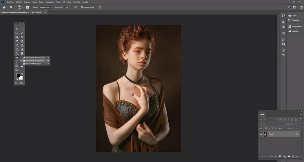
Task: Select the Smudge tool
Action: tap(22, 53)
